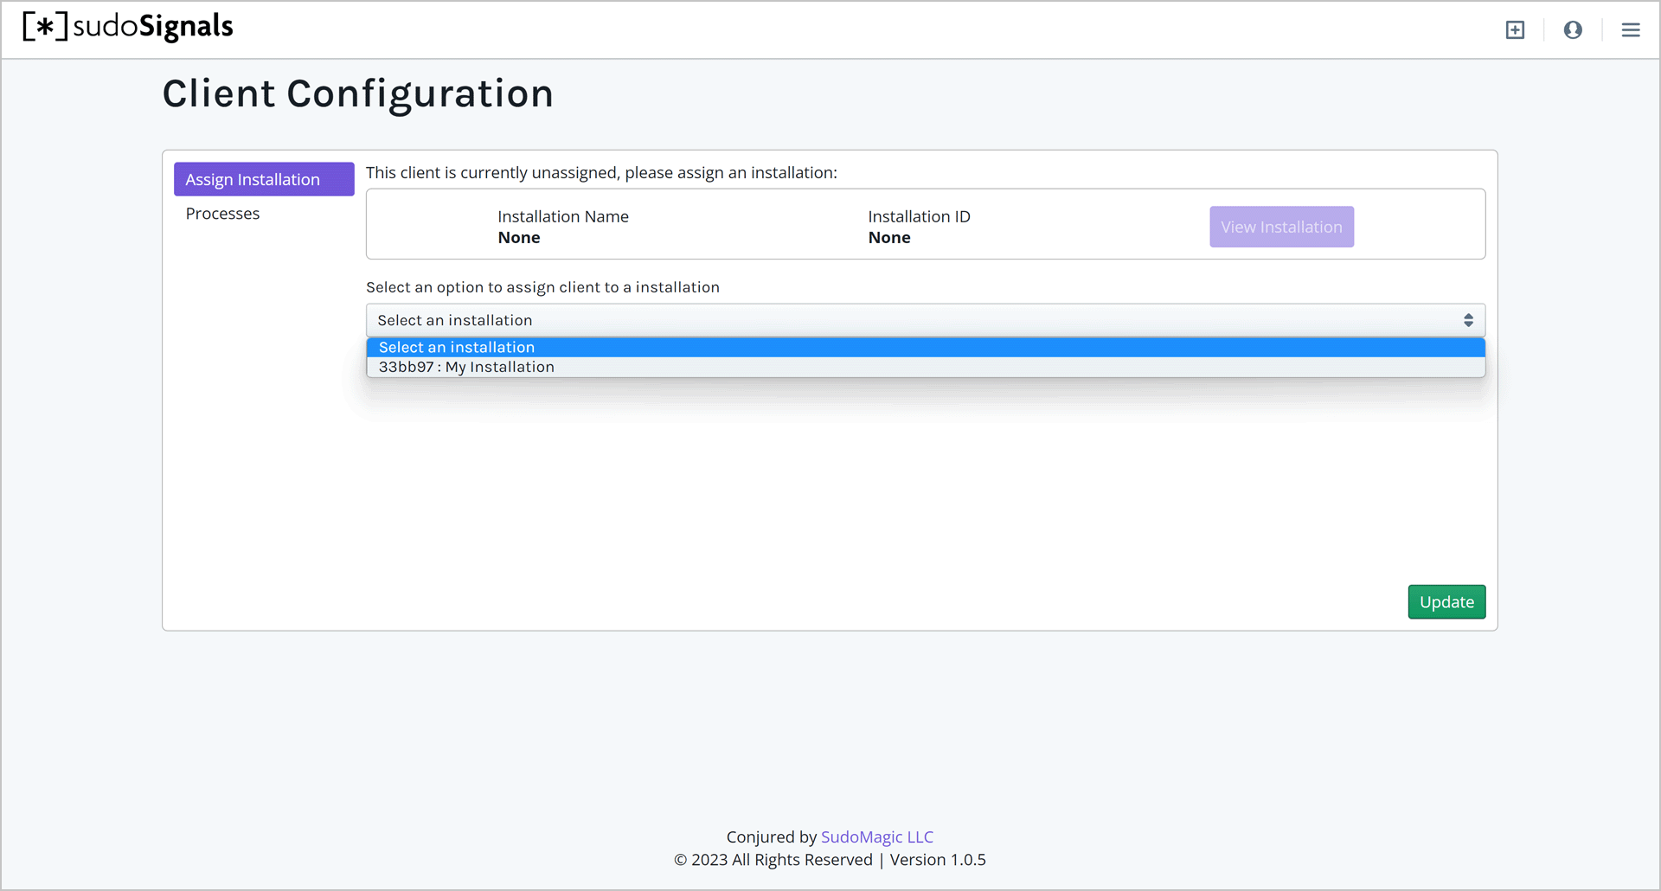Click the sudoSignals logo
The height and width of the screenshot is (891, 1661).
click(x=128, y=27)
